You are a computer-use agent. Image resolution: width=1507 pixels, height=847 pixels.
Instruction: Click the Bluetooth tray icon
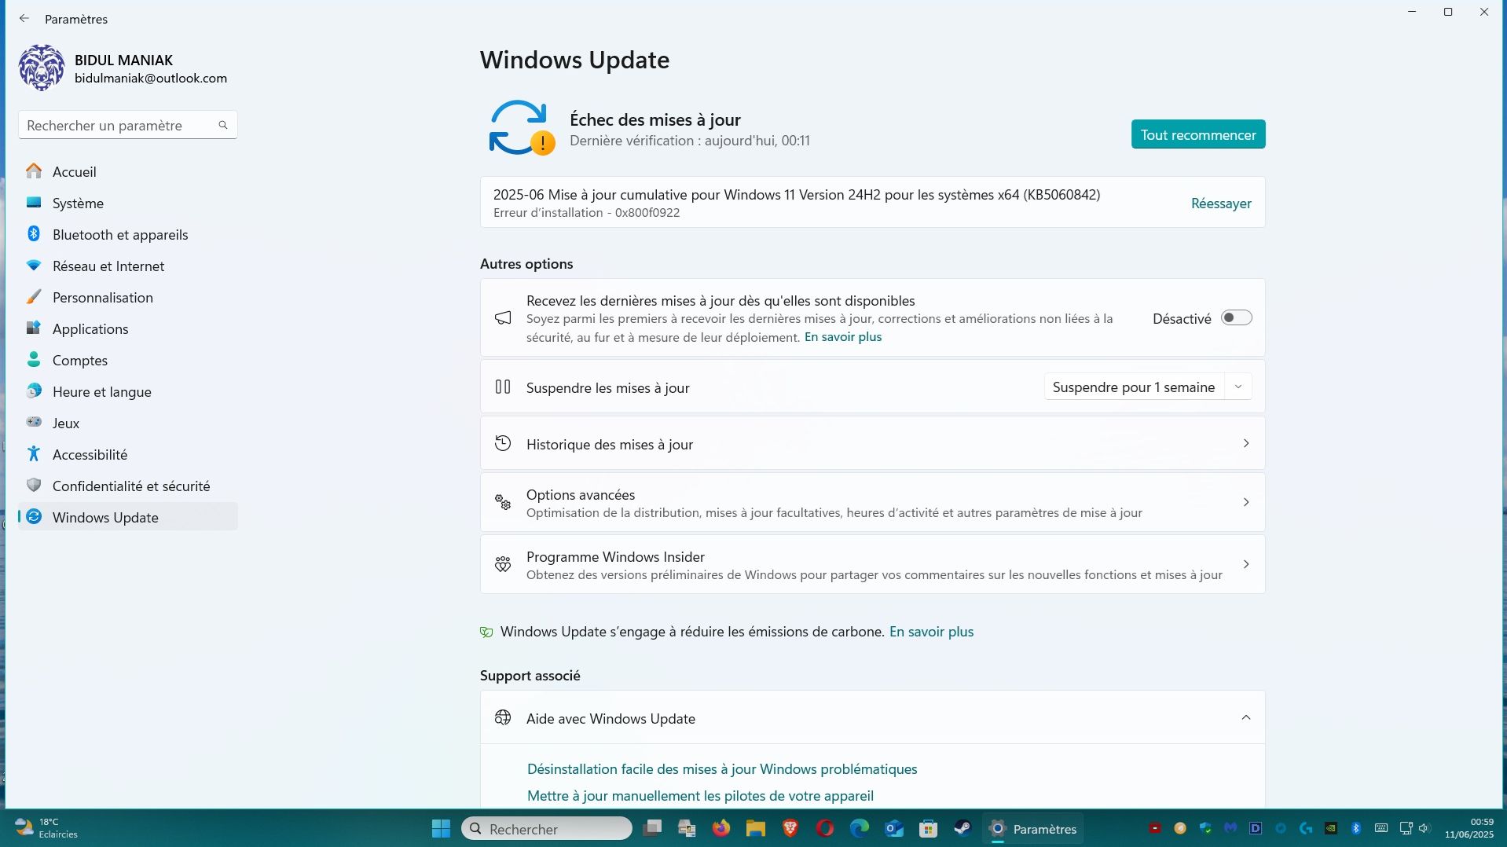[1356, 828]
